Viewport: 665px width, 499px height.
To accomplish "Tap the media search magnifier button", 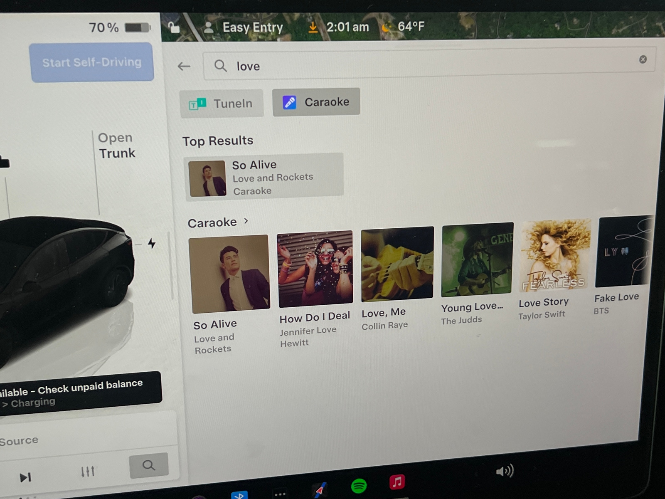I will (x=149, y=465).
